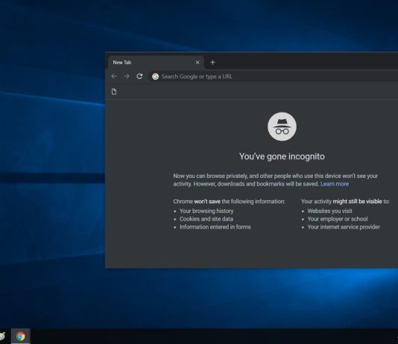Viewport: 398px width, 344px height.
Task: Click the partially visible taskbar icon left of Chrome
Action: 2,337
